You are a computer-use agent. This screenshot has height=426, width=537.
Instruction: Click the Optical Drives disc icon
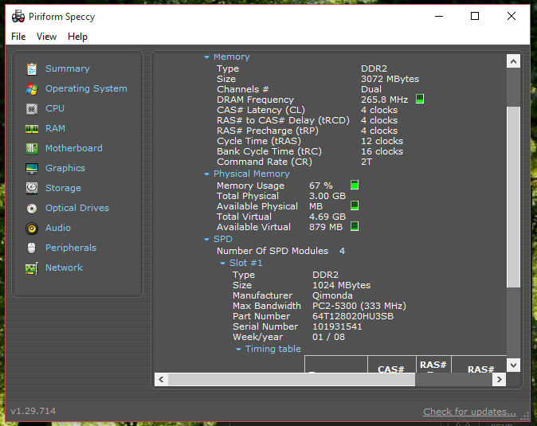click(32, 209)
